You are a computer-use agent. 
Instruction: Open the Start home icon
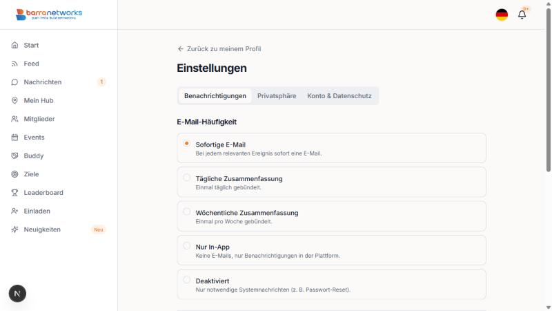[x=14, y=45]
